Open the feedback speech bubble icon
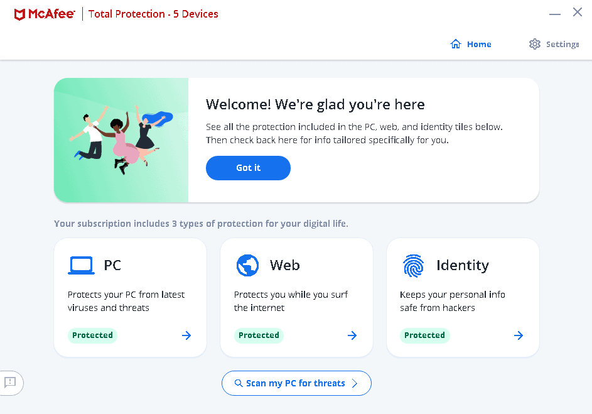This screenshot has height=414, width=592. point(10,382)
